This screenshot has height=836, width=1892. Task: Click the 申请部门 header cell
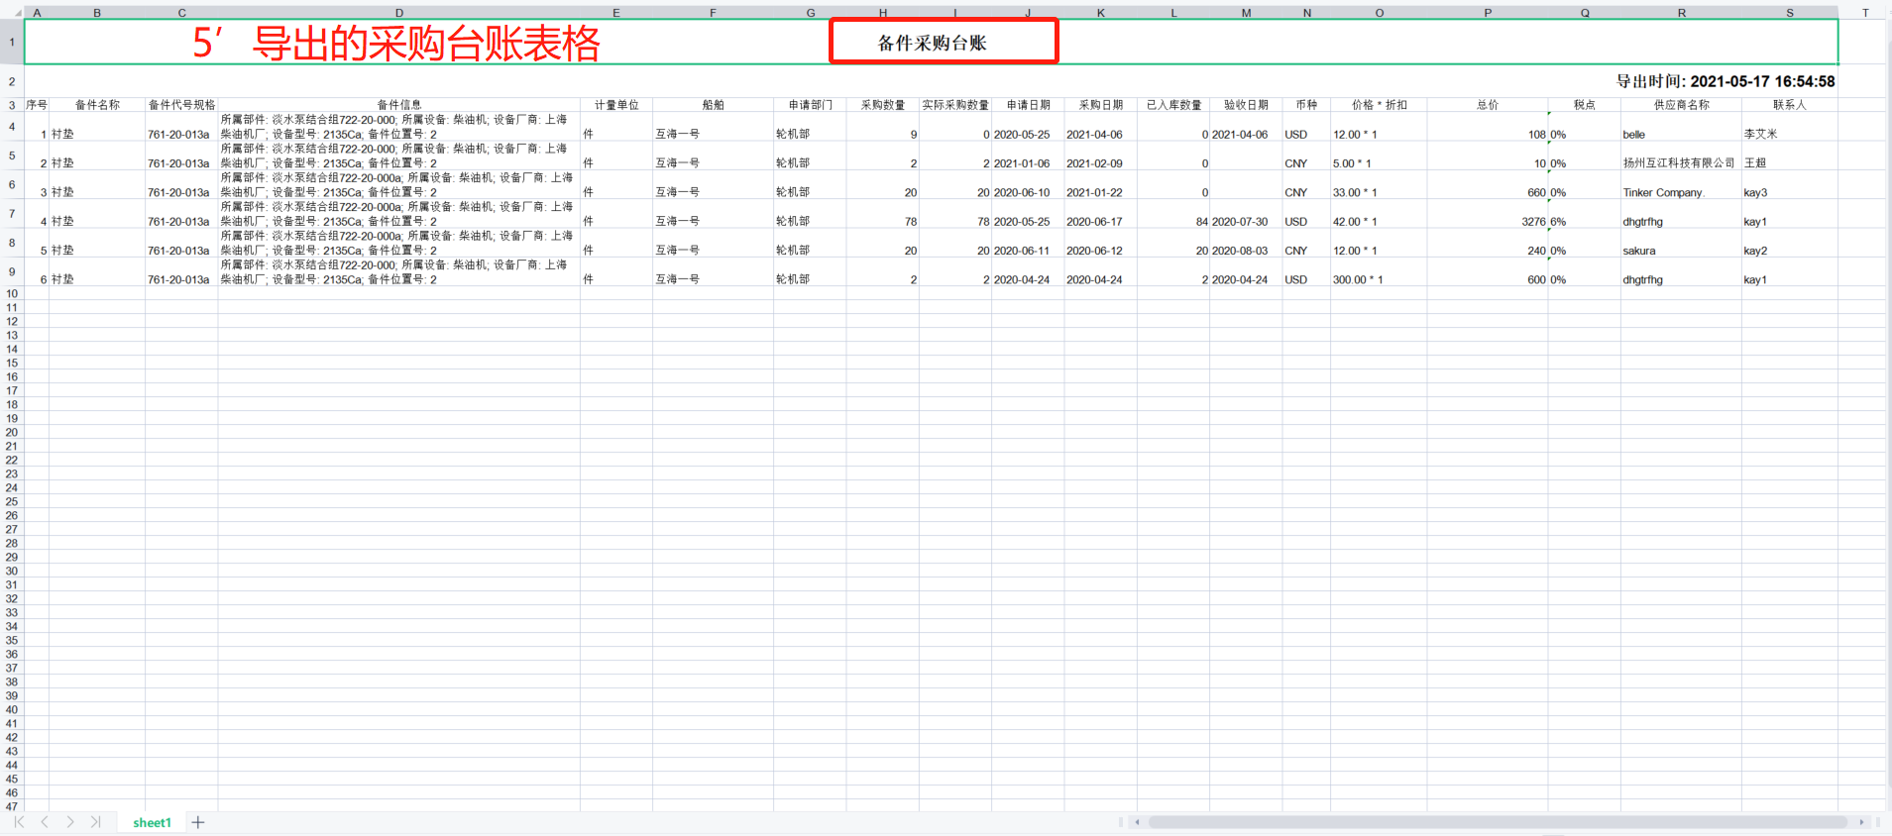point(810,104)
